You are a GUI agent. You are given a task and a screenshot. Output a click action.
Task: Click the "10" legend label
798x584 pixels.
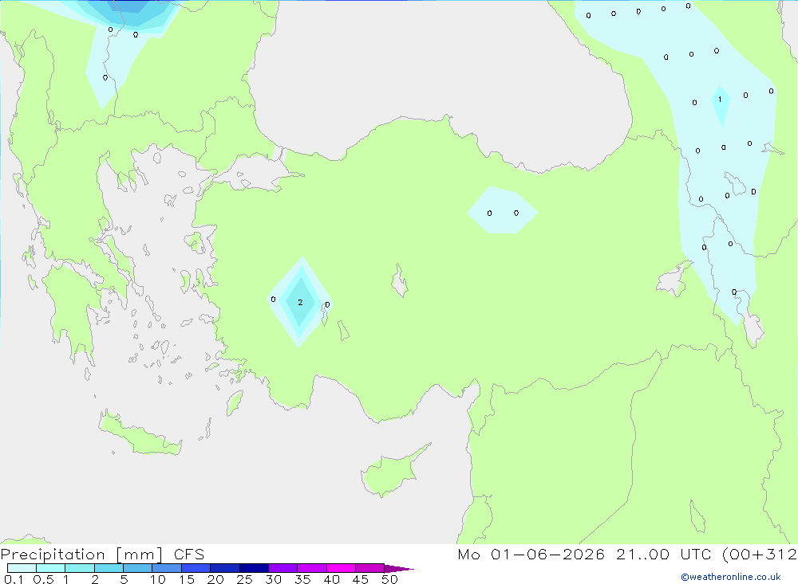[157, 579]
